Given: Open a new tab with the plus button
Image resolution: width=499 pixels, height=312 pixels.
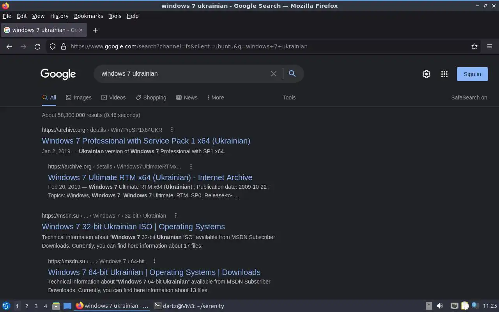Looking at the screenshot, I should 95,30.
